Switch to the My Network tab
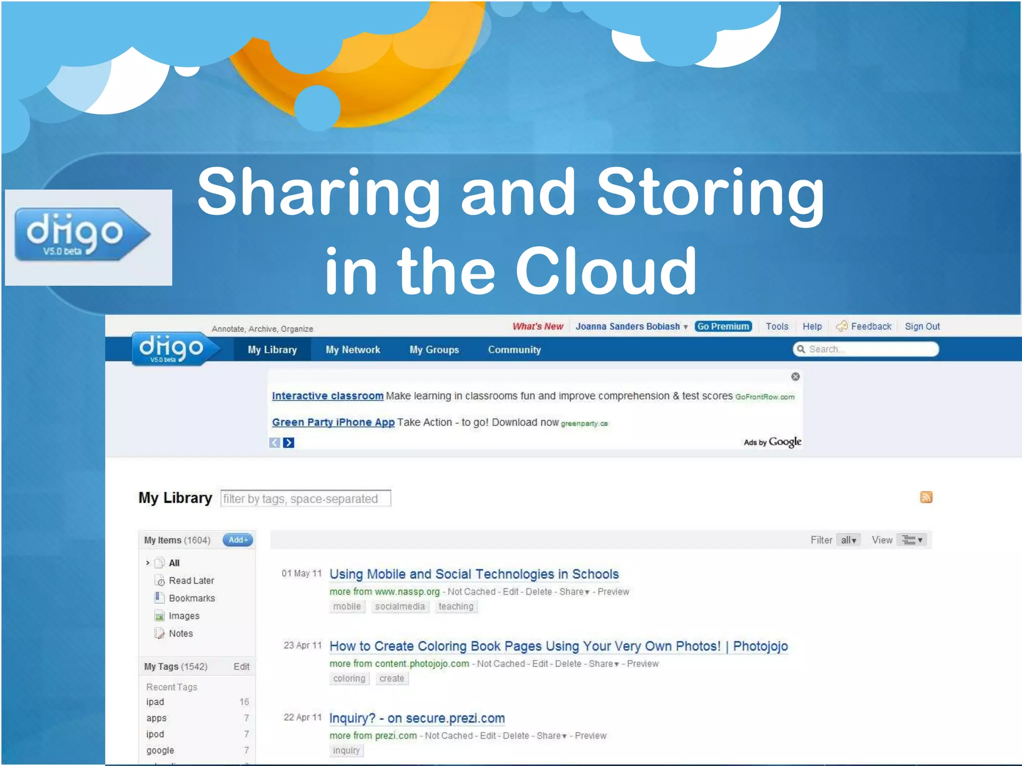 [x=353, y=350]
